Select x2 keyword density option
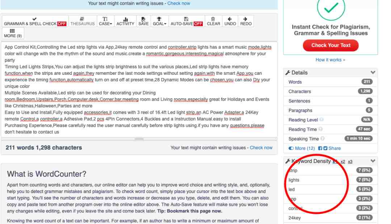The image size is (391, 224). tap(342, 161)
